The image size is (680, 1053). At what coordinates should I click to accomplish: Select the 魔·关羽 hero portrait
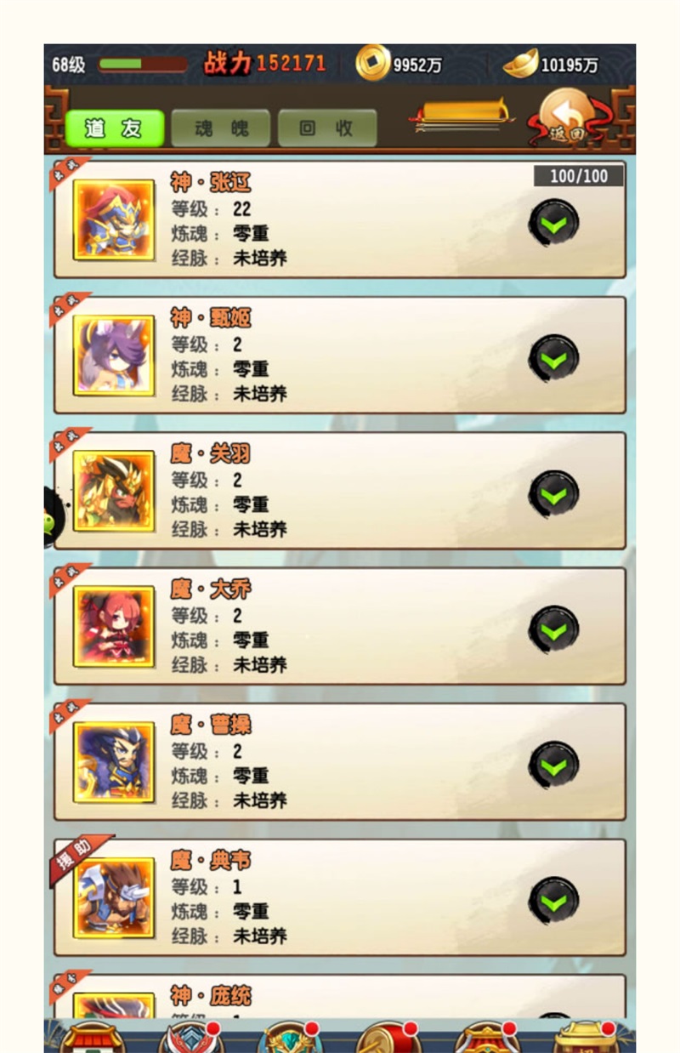click(x=114, y=491)
